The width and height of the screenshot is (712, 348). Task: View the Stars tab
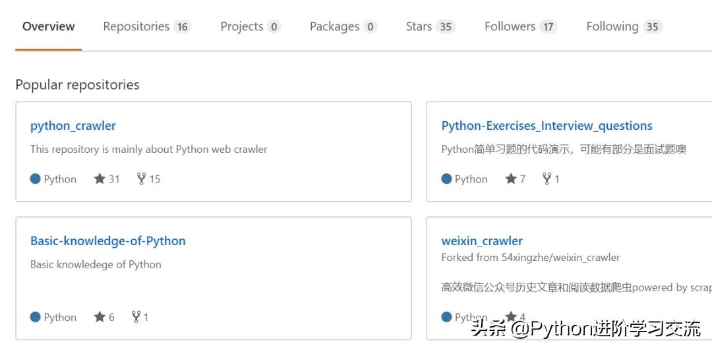tap(430, 26)
